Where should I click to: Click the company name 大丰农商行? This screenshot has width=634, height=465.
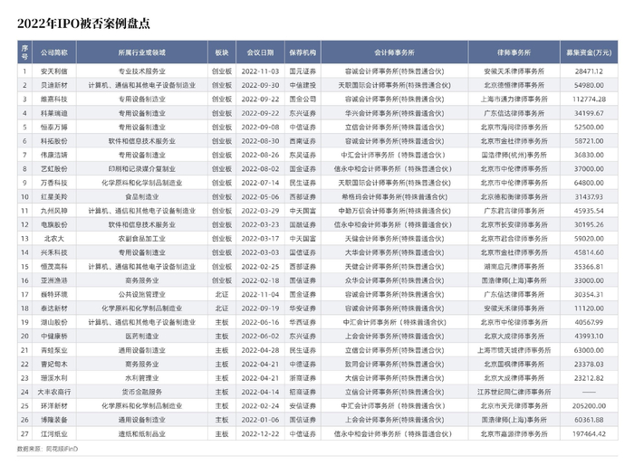54,392
